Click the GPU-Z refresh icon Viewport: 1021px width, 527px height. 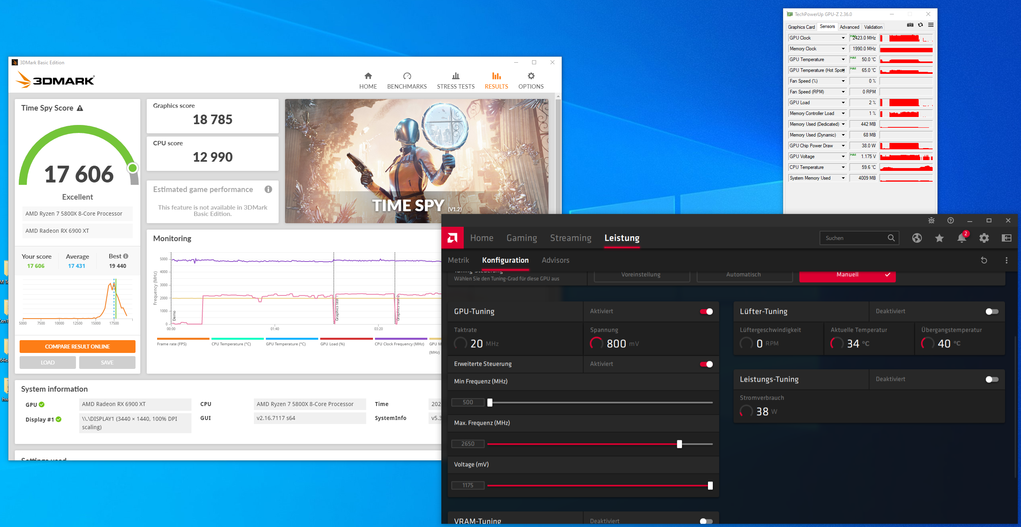(x=920, y=25)
